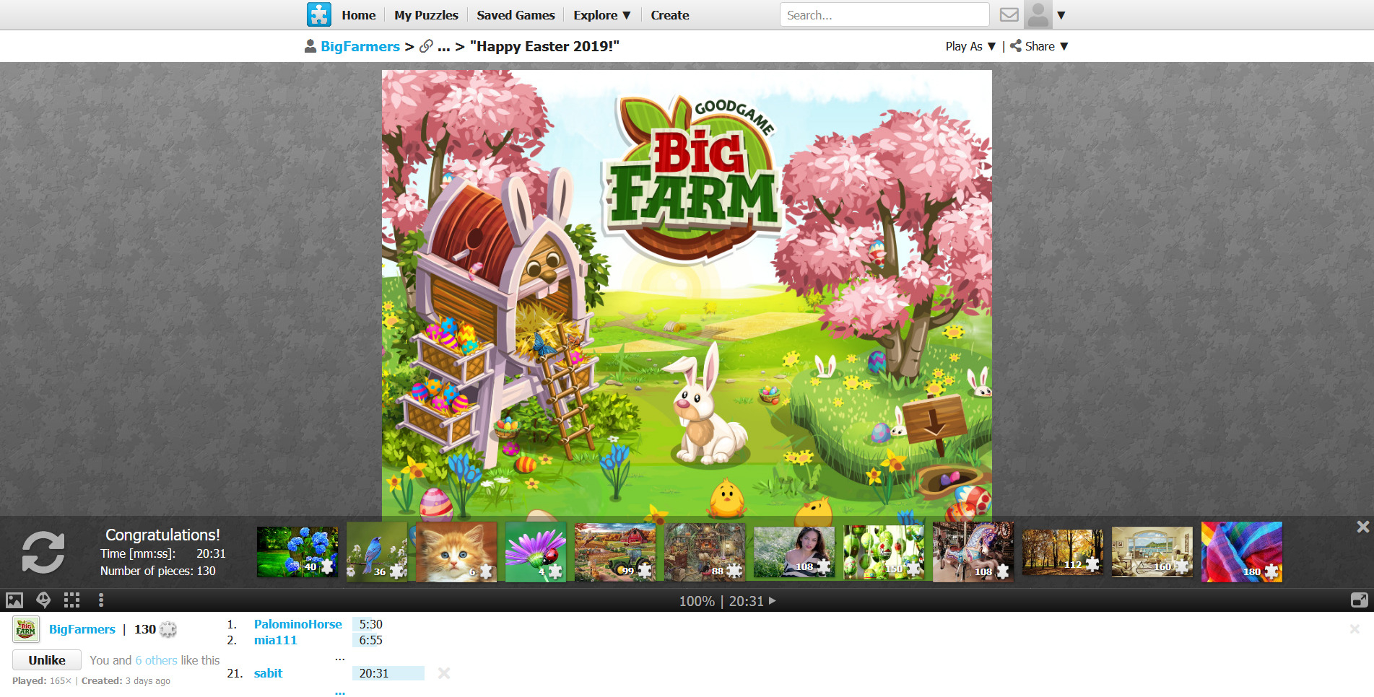Open the blue flowers 40-piece puzzle

tap(297, 552)
